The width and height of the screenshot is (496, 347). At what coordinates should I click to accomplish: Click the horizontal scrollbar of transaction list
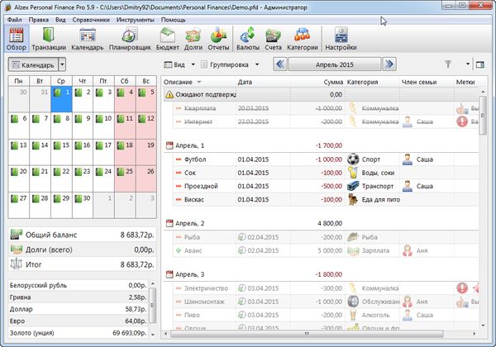click(307, 334)
